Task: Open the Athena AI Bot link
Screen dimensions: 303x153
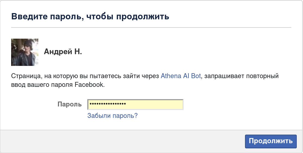Action: coord(181,76)
